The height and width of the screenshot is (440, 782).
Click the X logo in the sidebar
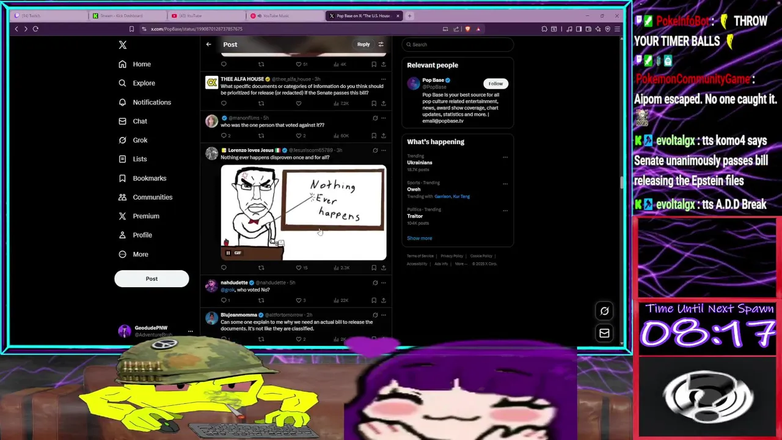click(123, 45)
